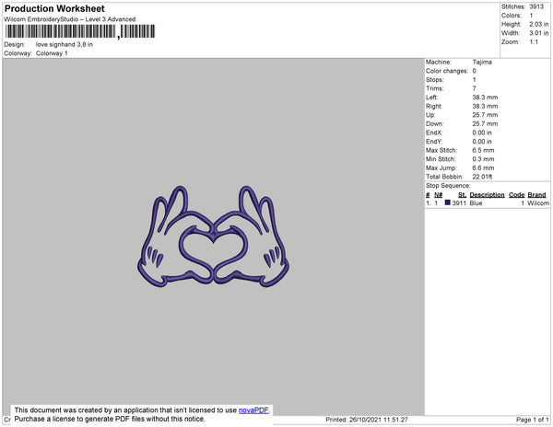Click the 'St.' column header
Screen dimensions: 553x427
coord(462,195)
